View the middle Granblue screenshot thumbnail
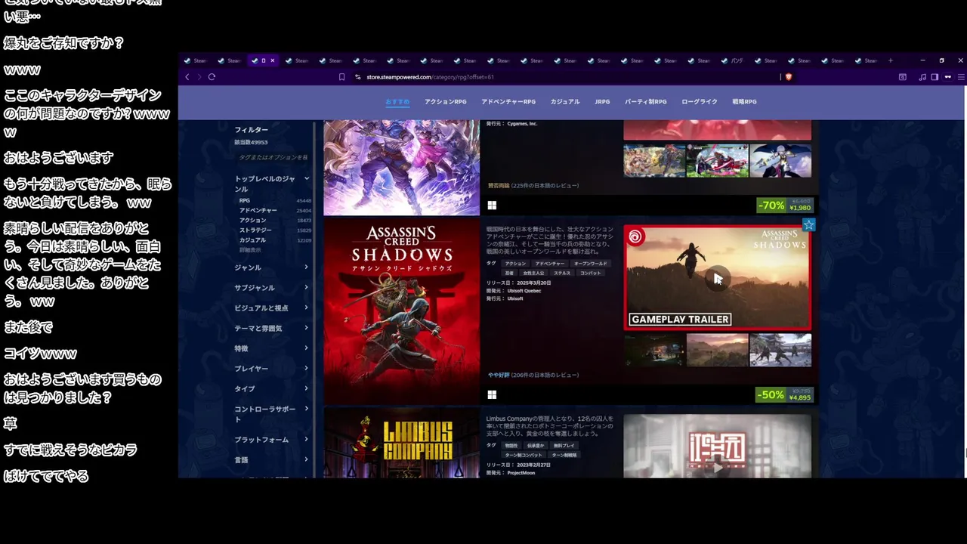967x544 pixels. click(x=717, y=161)
